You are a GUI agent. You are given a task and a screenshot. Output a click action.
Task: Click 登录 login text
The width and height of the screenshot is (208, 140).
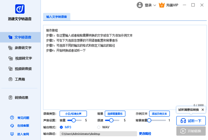[x=148, y=5]
